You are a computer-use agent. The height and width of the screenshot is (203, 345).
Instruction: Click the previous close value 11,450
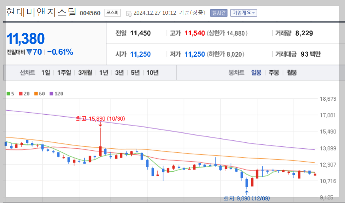[x=140, y=33]
